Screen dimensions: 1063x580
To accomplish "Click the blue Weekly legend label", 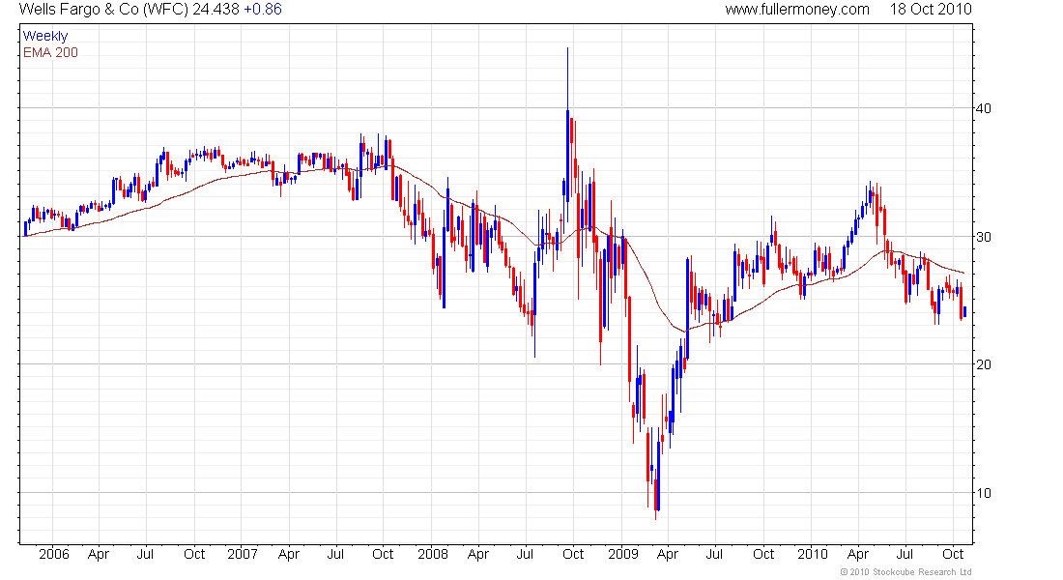I will tap(45, 36).
